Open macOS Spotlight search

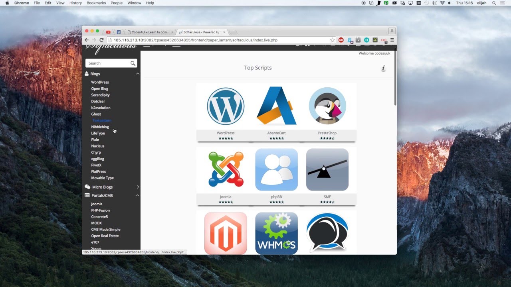(x=494, y=3)
